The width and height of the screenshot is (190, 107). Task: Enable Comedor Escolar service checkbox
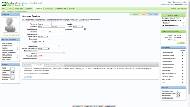(x=17, y=45)
